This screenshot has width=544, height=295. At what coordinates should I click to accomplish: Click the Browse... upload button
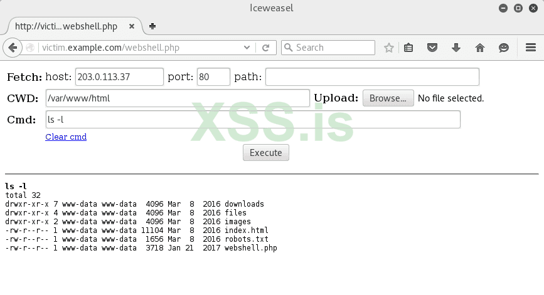pos(388,98)
